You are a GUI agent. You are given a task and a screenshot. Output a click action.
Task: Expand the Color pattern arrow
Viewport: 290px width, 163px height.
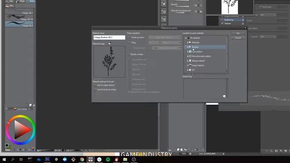tap(188, 52)
